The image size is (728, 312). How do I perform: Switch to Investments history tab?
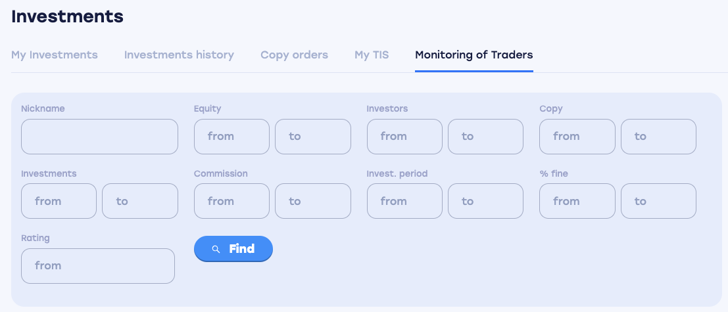[179, 55]
